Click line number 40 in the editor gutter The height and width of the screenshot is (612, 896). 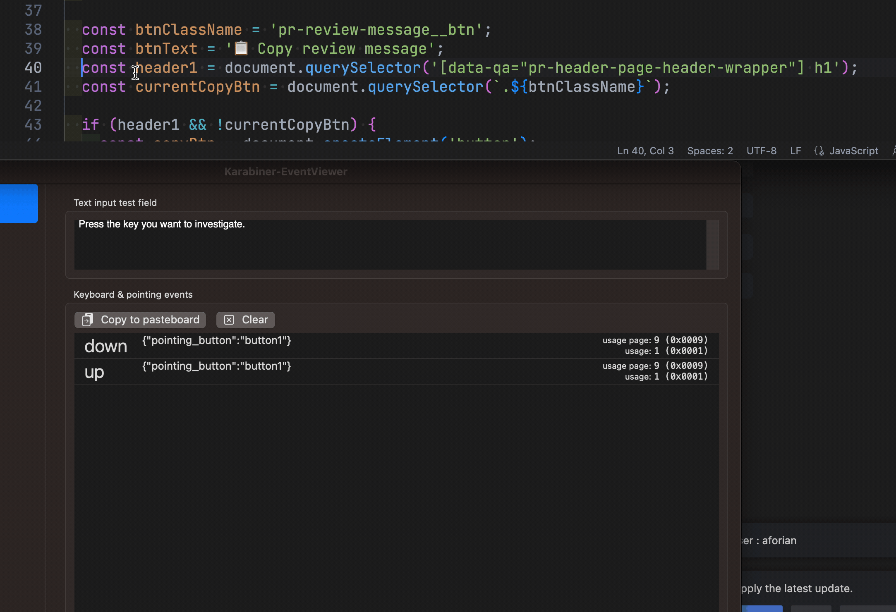point(33,67)
